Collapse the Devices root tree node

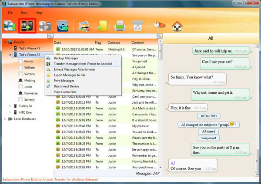pos(5,42)
